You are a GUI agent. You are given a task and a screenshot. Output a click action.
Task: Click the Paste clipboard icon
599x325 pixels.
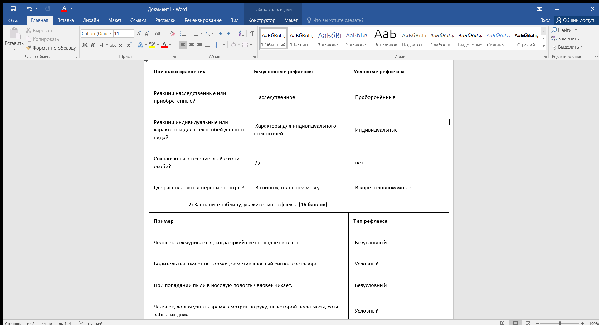tap(14, 34)
